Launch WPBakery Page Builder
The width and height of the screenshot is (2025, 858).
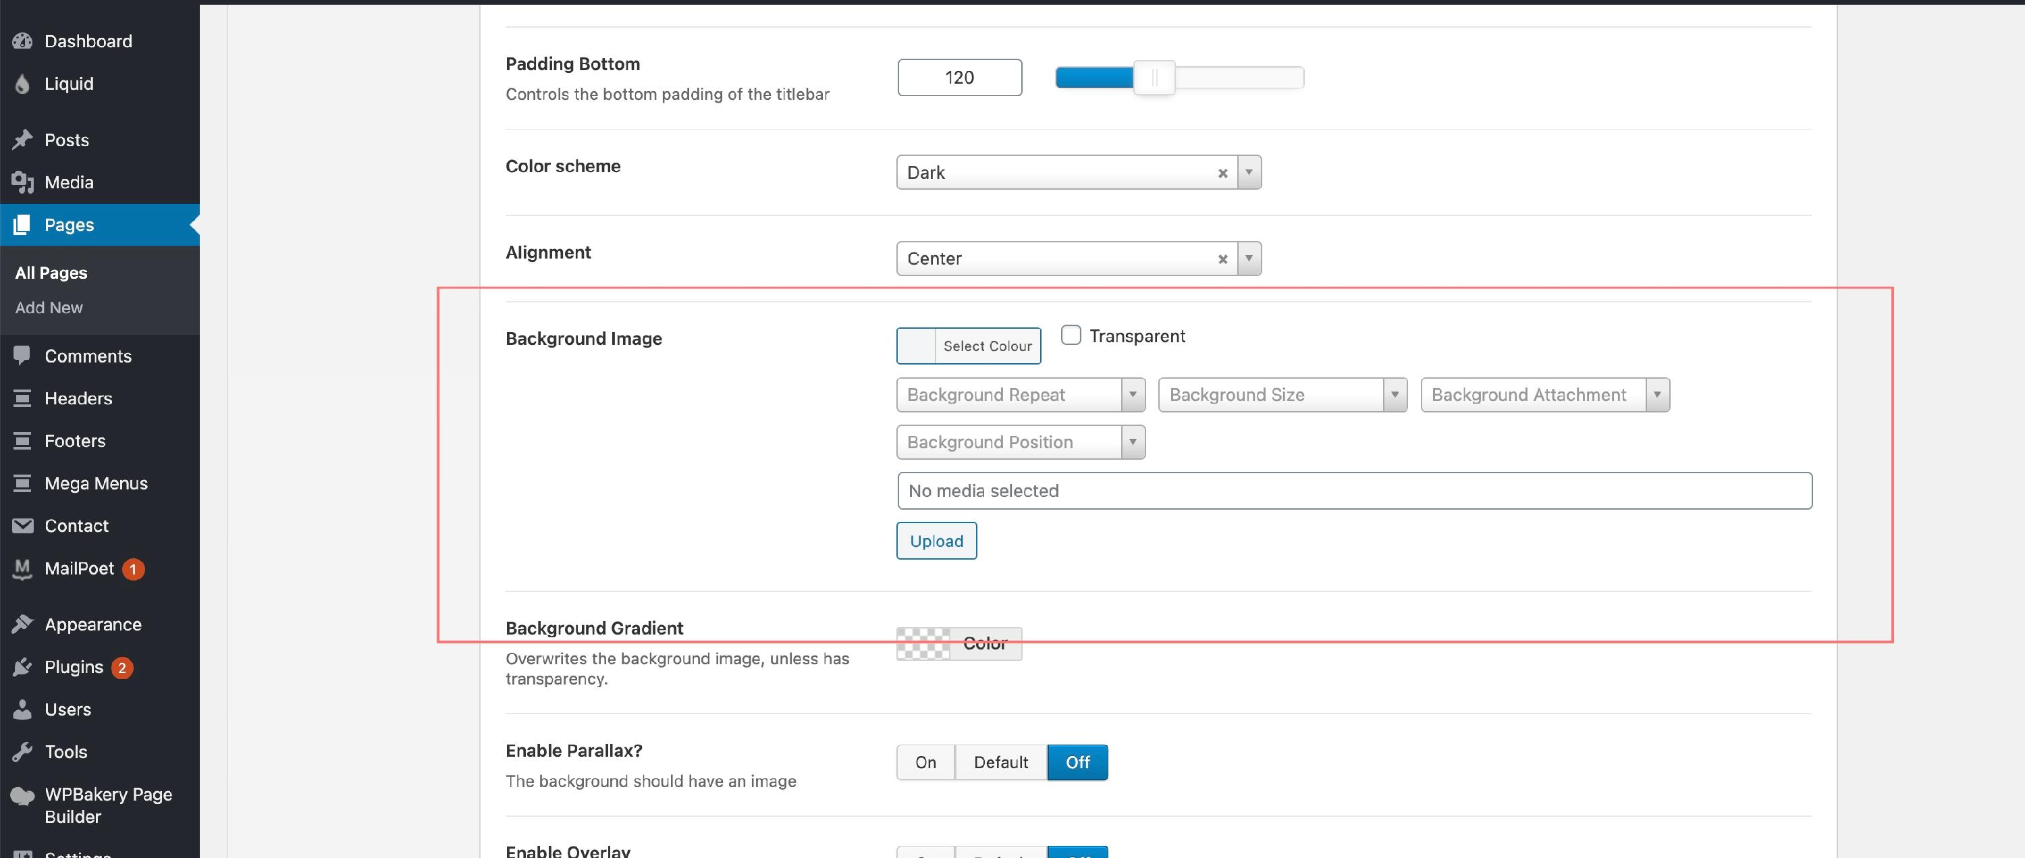coord(107,805)
